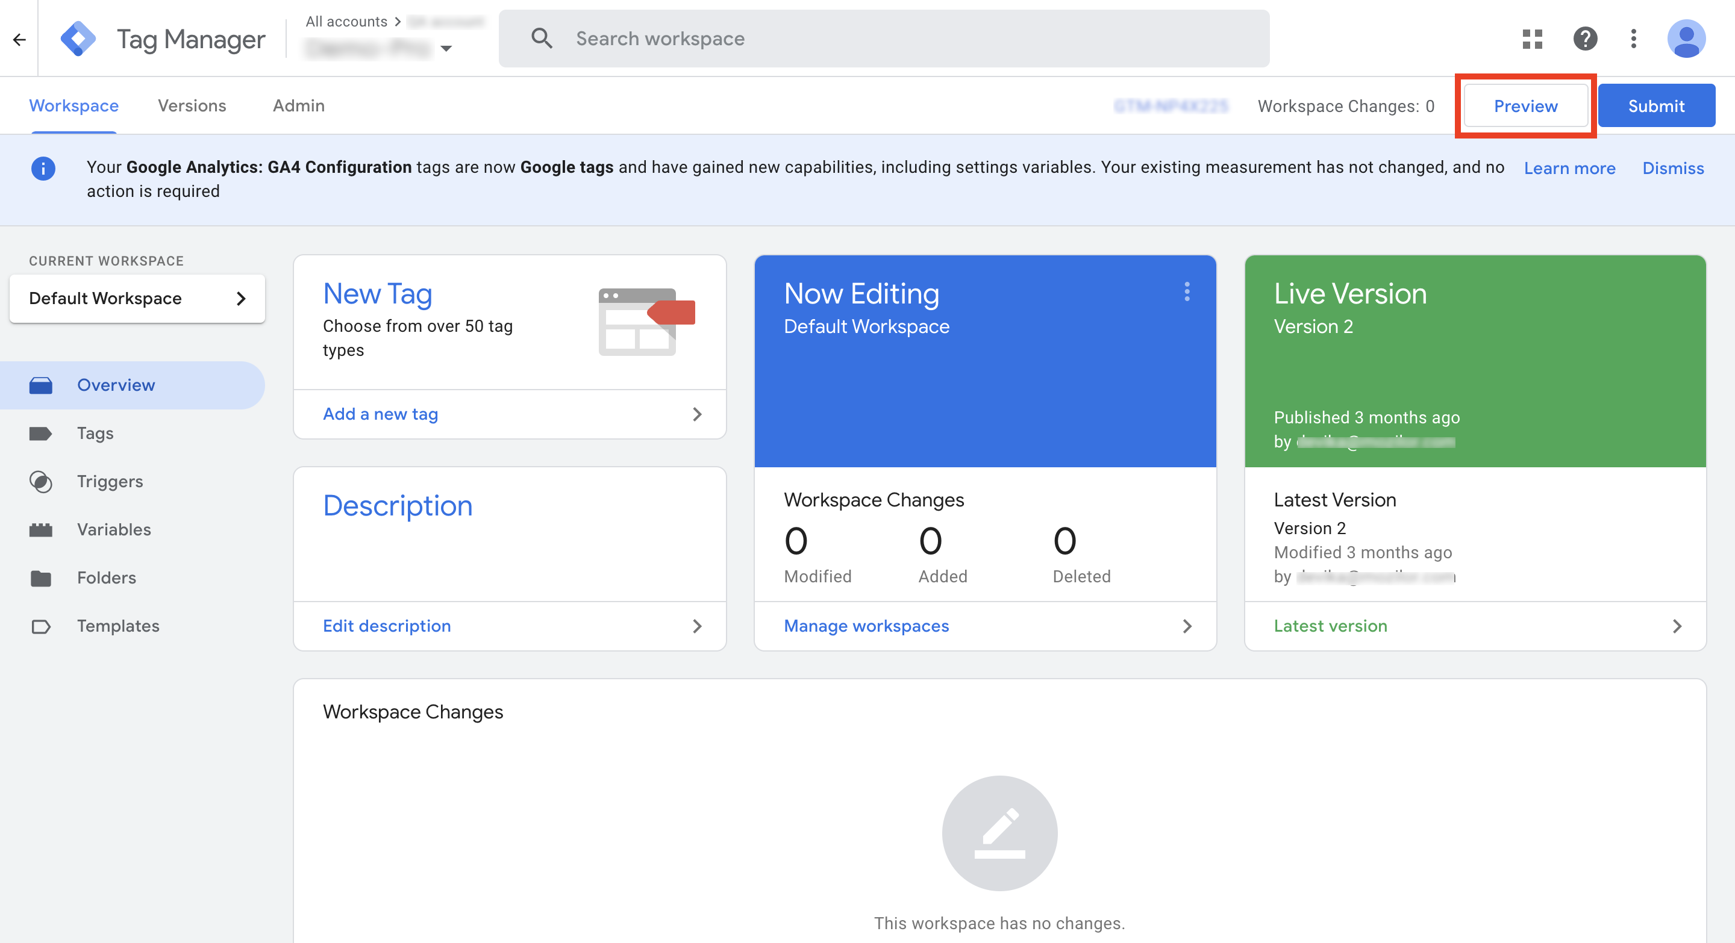The width and height of the screenshot is (1735, 943).
Task: Click the search magnifier in the workspace search bar
Action: (x=542, y=39)
